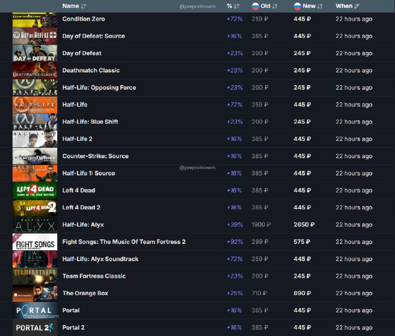Sort by percent change column arrows
395x336 pixels.
[x=237, y=6]
